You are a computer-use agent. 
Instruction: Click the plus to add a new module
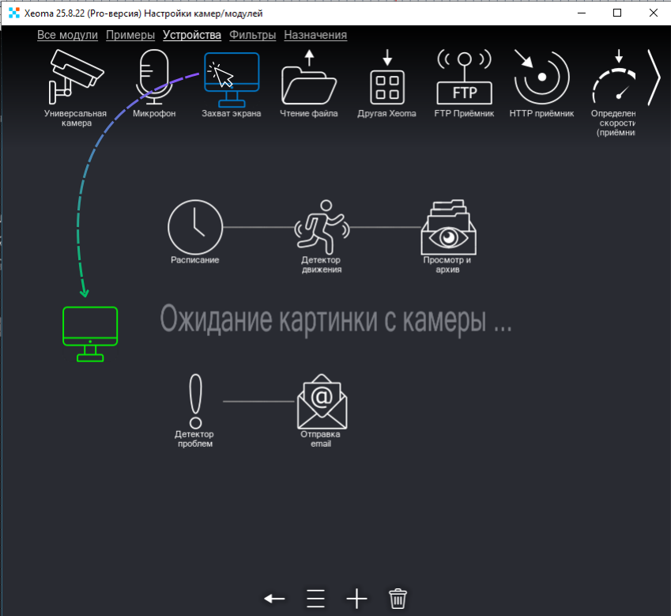click(x=356, y=598)
